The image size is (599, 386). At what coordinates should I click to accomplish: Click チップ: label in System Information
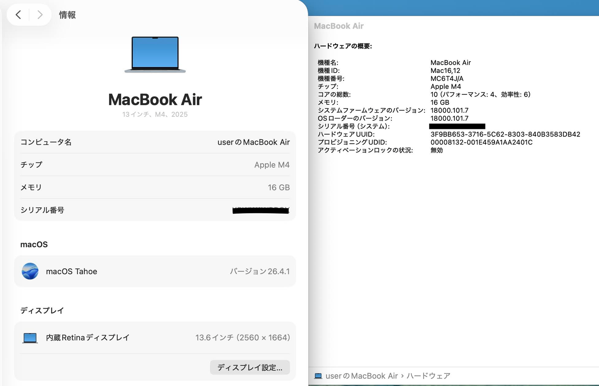[x=328, y=87]
